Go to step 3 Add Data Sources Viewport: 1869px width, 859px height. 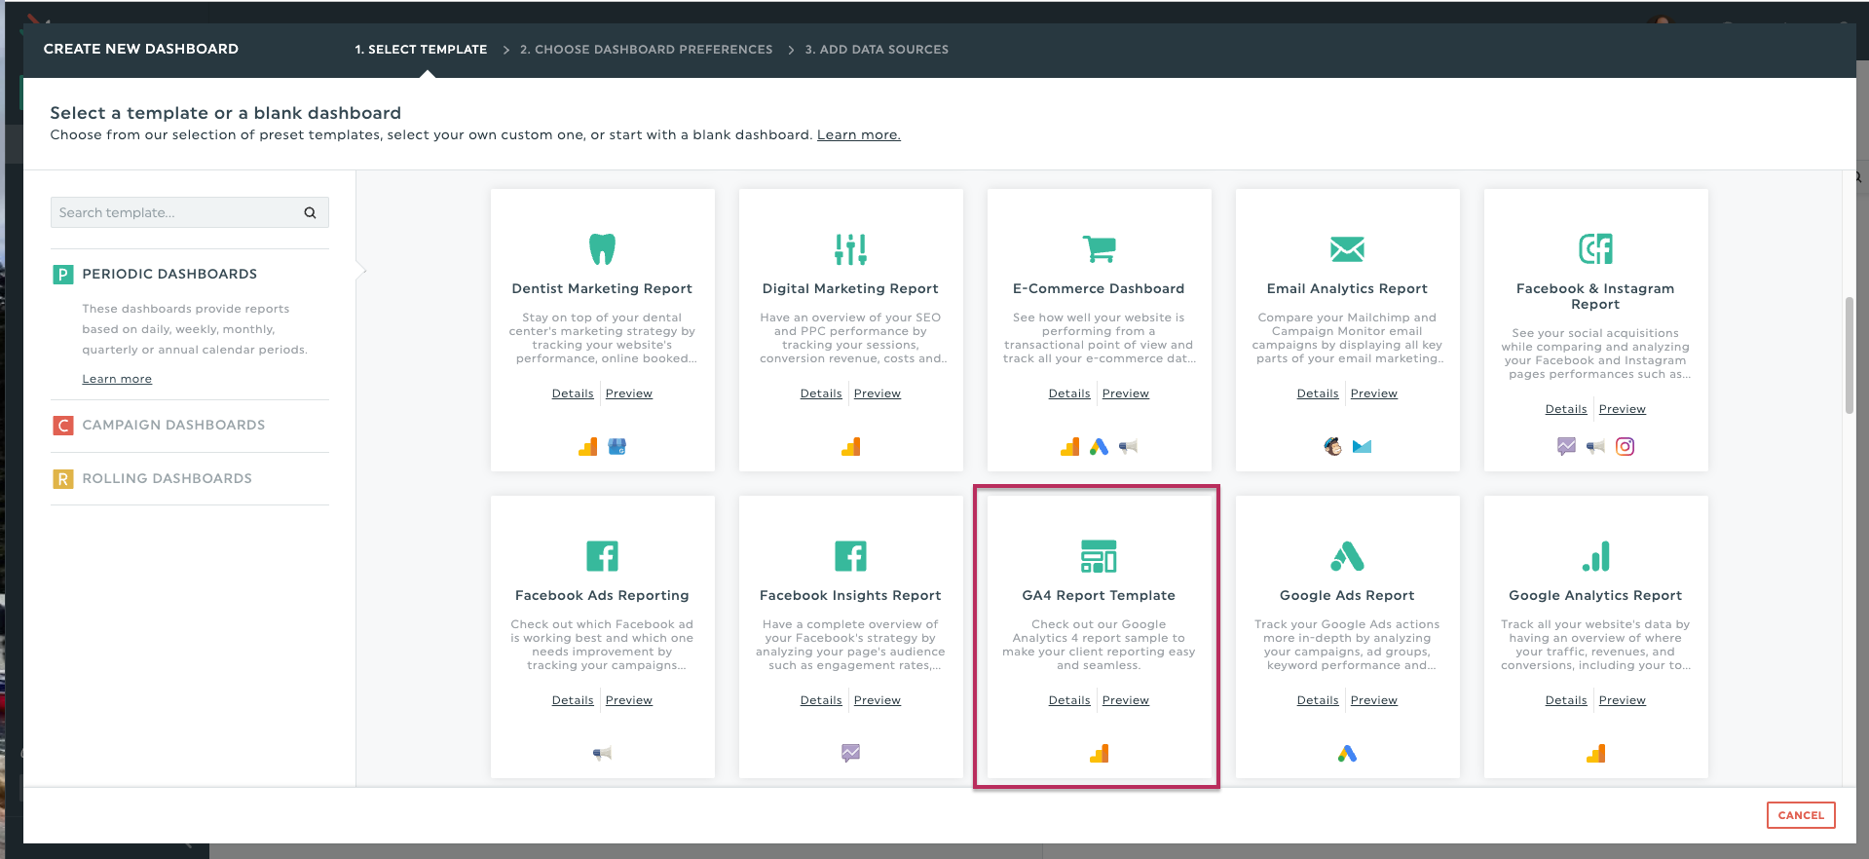[877, 50]
